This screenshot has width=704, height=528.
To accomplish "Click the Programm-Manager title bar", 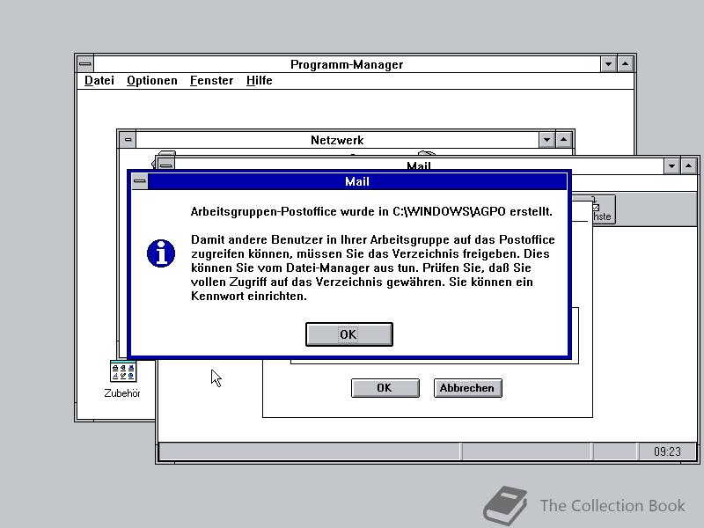I will click(x=347, y=64).
